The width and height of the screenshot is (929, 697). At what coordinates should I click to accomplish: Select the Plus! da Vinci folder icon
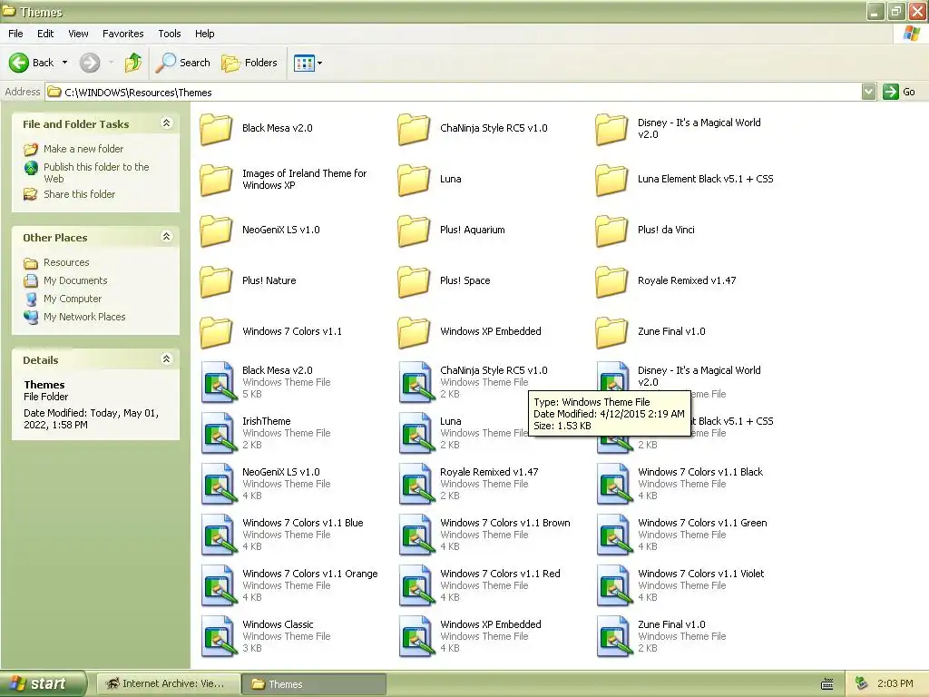[612, 231]
